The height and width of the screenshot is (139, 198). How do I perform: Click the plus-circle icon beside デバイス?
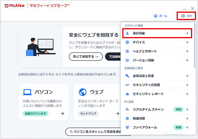(x=127, y=42)
